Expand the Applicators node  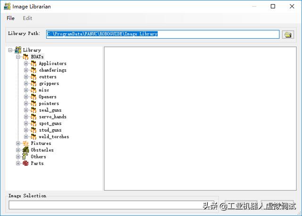pyautogui.click(x=26, y=64)
